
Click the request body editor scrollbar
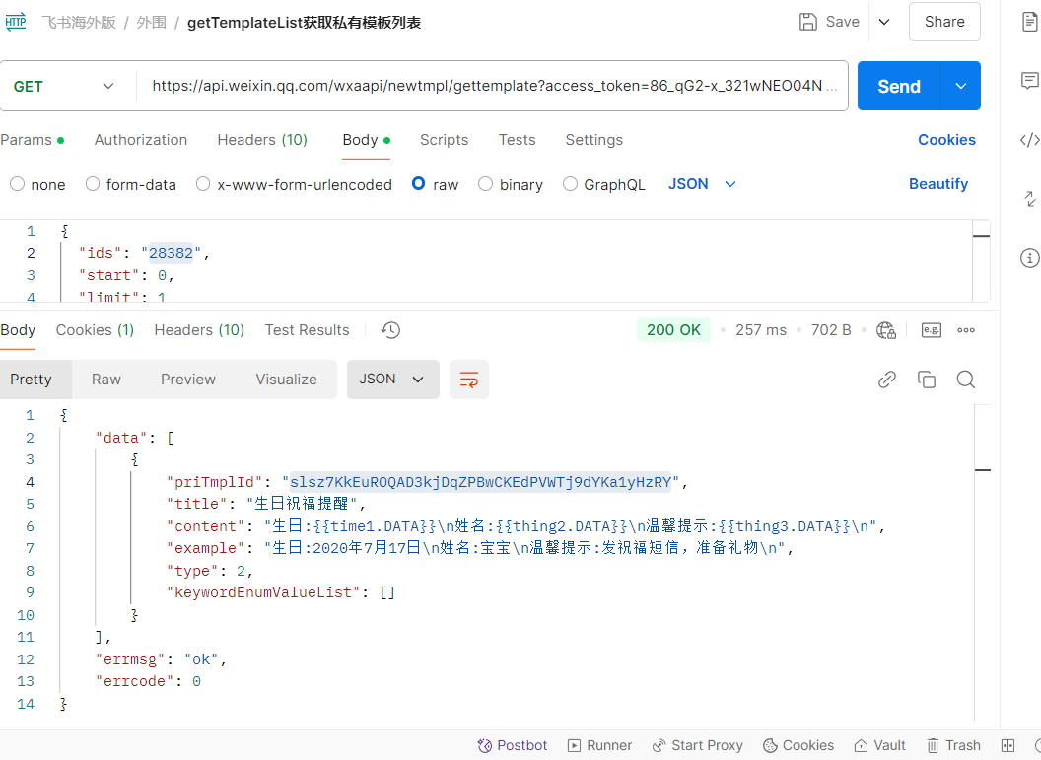[x=981, y=260]
